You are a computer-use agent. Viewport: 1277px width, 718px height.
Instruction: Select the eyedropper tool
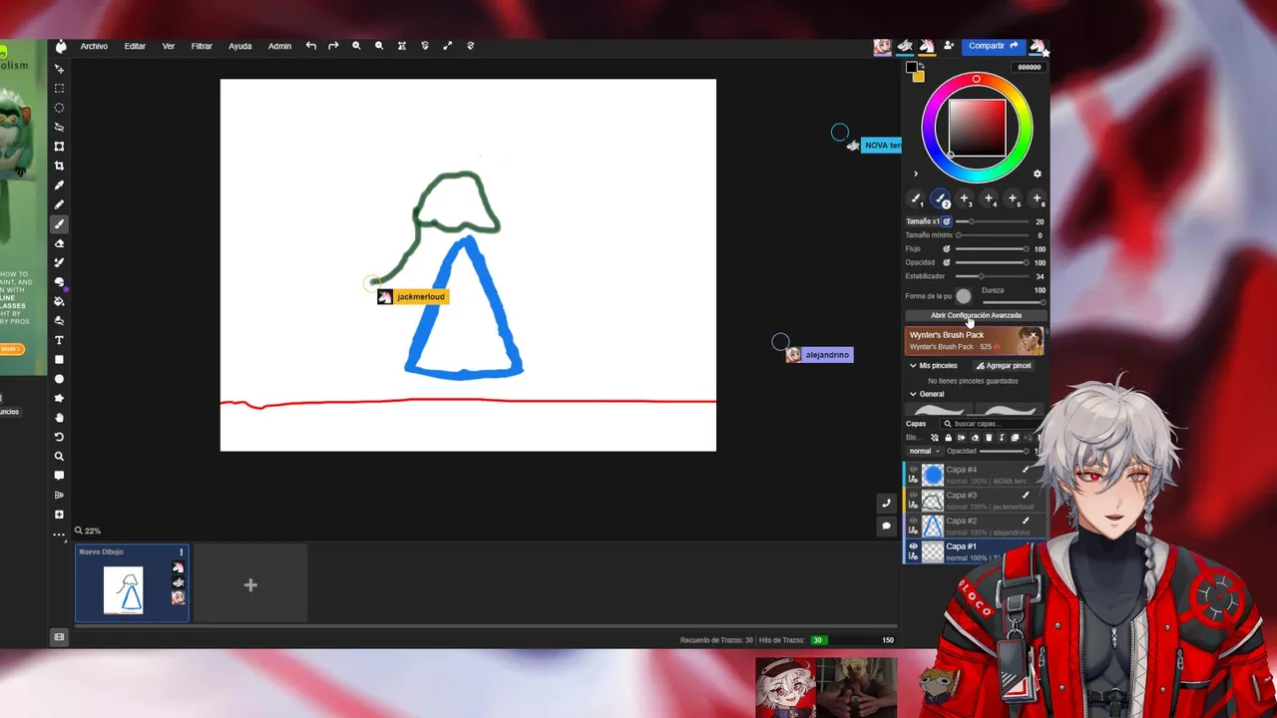(x=59, y=185)
